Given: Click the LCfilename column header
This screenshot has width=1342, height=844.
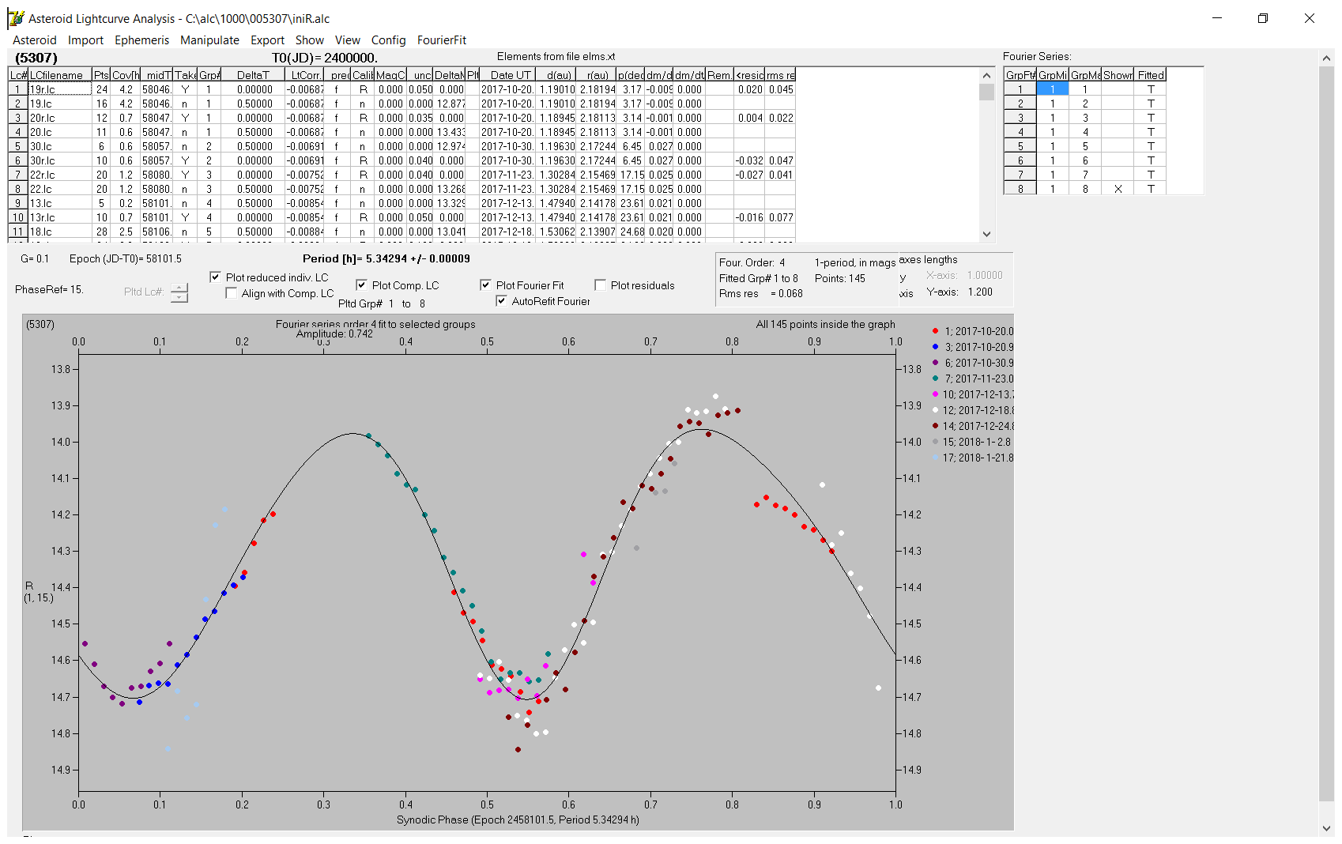Looking at the screenshot, I should (x=60, y=75).
